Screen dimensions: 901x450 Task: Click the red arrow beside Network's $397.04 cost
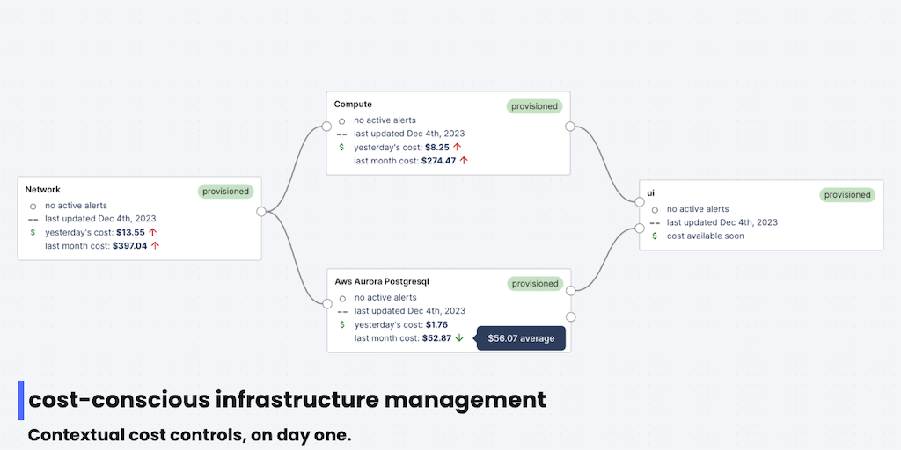155,246
